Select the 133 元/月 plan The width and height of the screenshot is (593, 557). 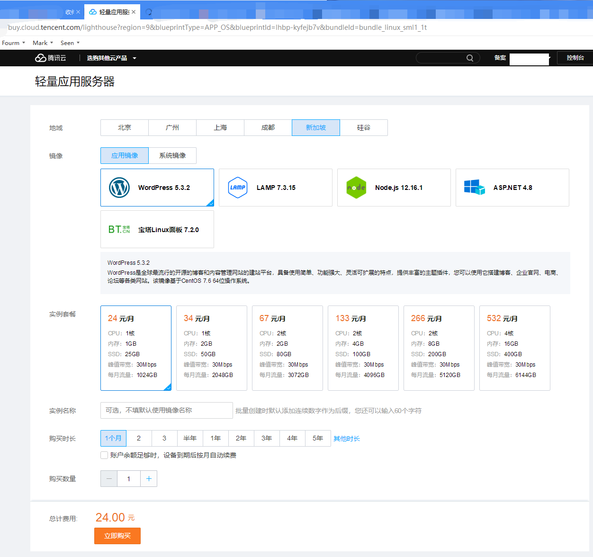tap(363, 348)
